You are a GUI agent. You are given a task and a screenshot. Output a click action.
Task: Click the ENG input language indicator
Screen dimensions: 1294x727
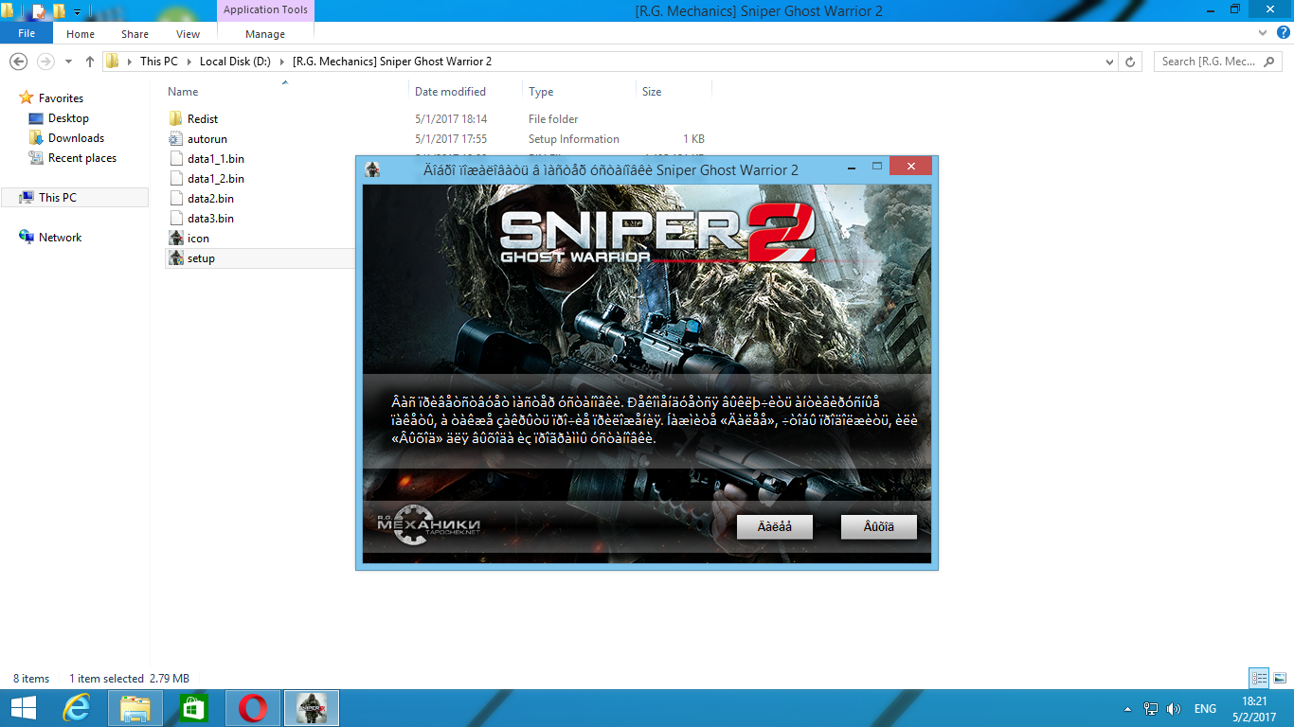click(x=1206, y=708)
